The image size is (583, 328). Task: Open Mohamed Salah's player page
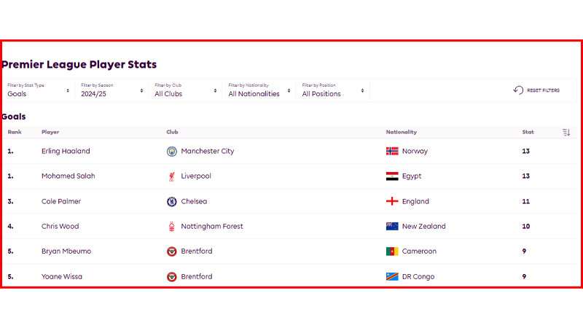tap(68, 176)
